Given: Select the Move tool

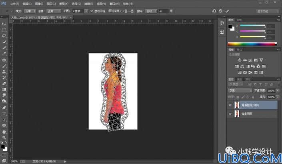Looking at the screenshot, I should [x=4, y=24].
